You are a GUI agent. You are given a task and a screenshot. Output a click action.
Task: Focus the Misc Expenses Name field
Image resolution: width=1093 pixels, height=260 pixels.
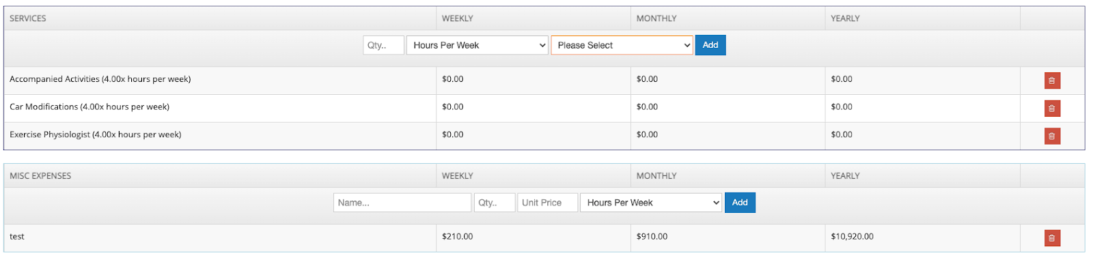tap(402, 203)
